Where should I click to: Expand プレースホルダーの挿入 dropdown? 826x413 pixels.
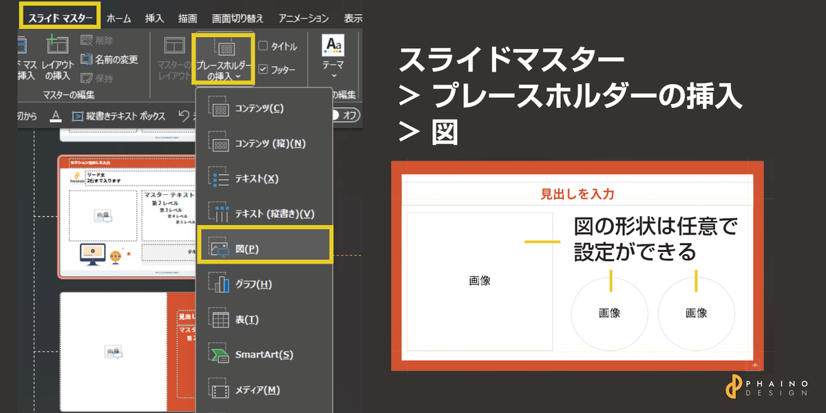click(224, 59)
